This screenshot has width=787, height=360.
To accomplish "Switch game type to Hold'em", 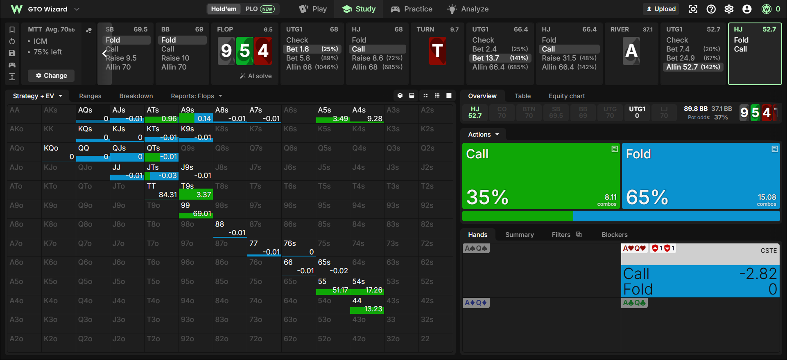I will click(224, 9).
